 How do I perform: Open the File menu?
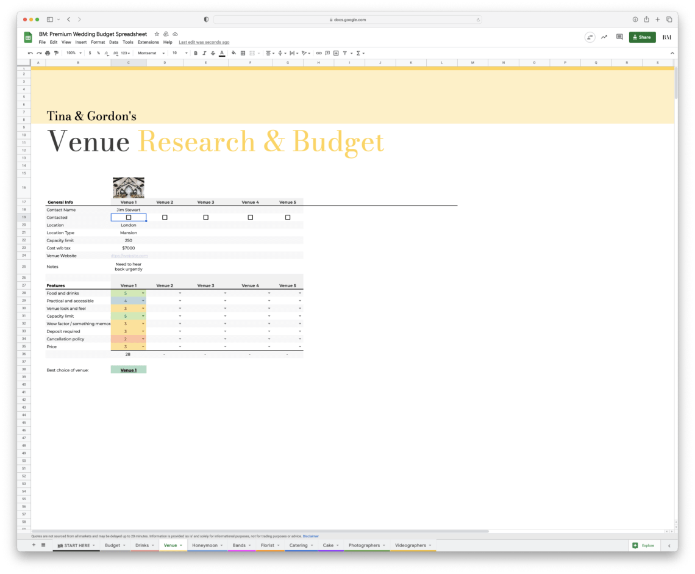click(x=42, y=43)
